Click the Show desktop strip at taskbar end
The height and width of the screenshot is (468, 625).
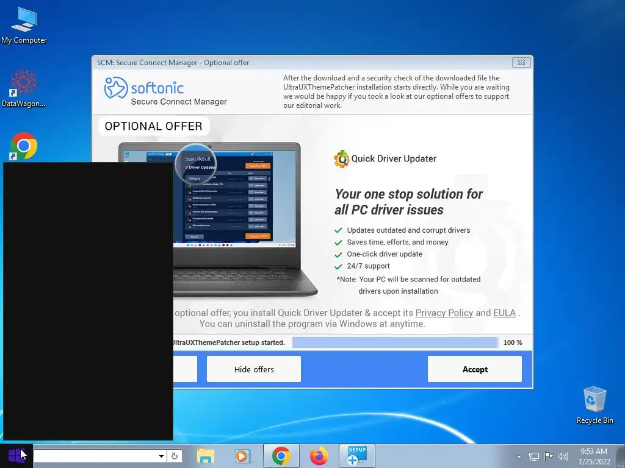point(621,456)
